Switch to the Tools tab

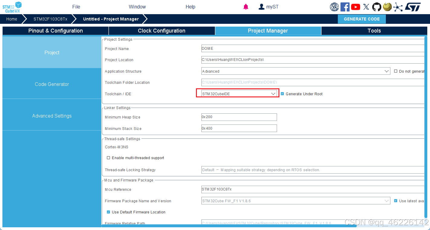tap(374, 31)
